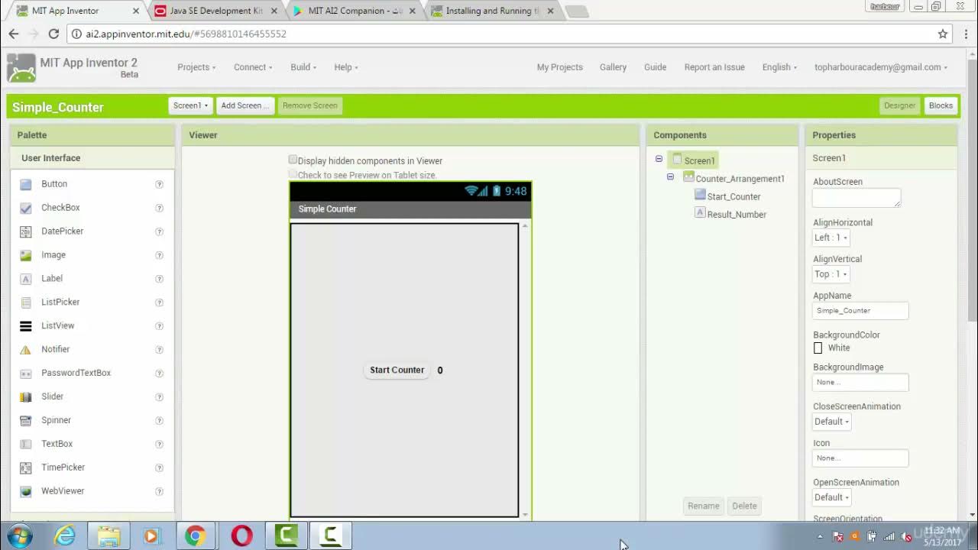Click the Slider palette icon
Viewport: 978px width, 550px height.
[x=26, y=397]
